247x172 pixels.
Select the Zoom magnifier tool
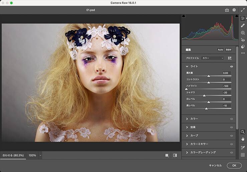(x=243, y=132)
